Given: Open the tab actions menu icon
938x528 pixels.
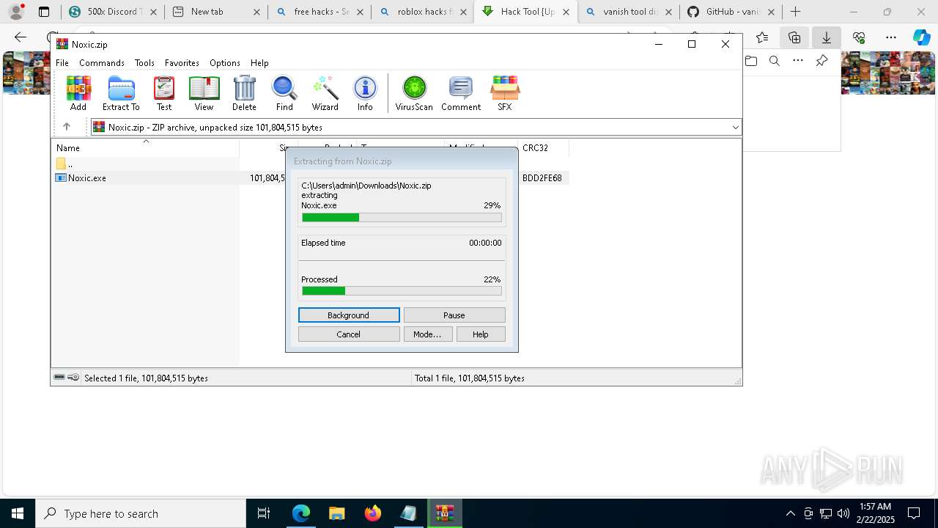Looking at the screenshot, I should click(44, 12).
